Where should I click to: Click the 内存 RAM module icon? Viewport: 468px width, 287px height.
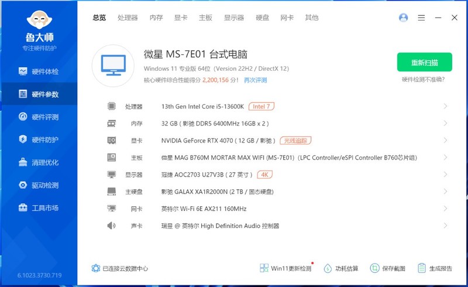pos(111,123)
